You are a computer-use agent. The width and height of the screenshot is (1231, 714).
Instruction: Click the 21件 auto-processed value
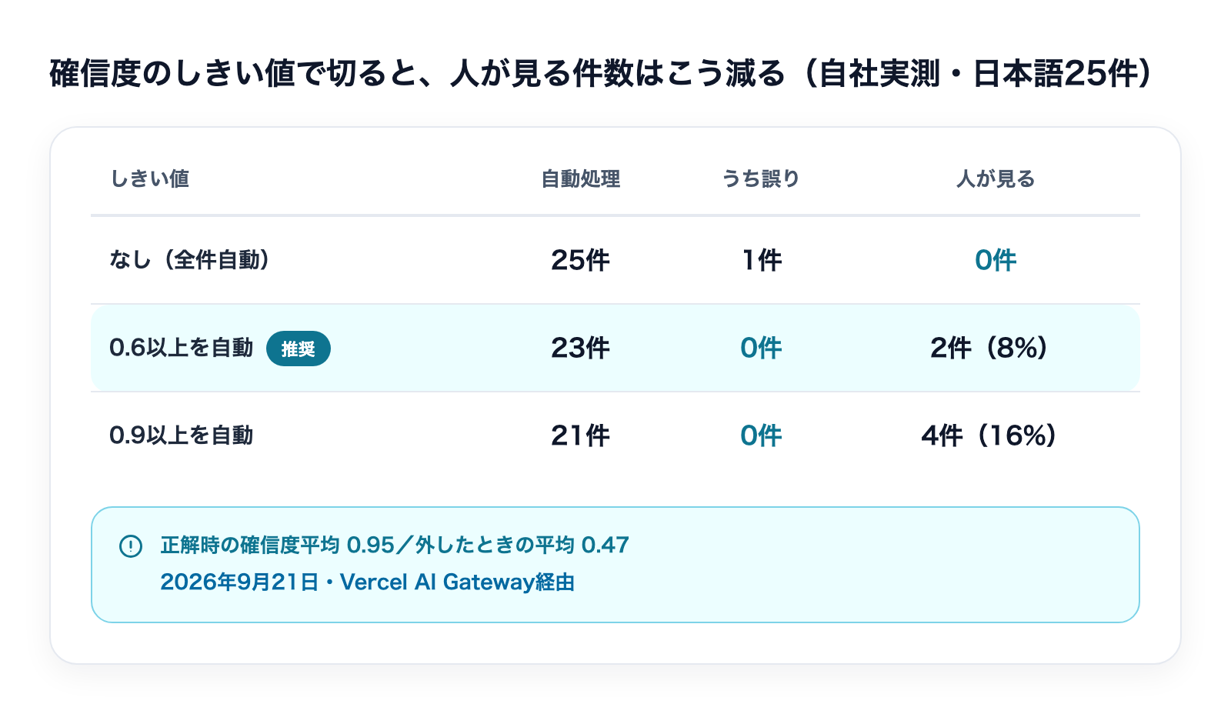[x=581, y=435]
